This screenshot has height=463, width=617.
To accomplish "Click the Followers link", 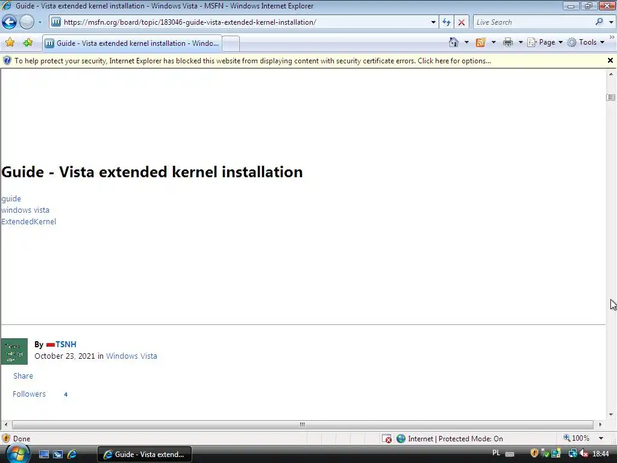I will pyautogui.click(x=29, y=394).
